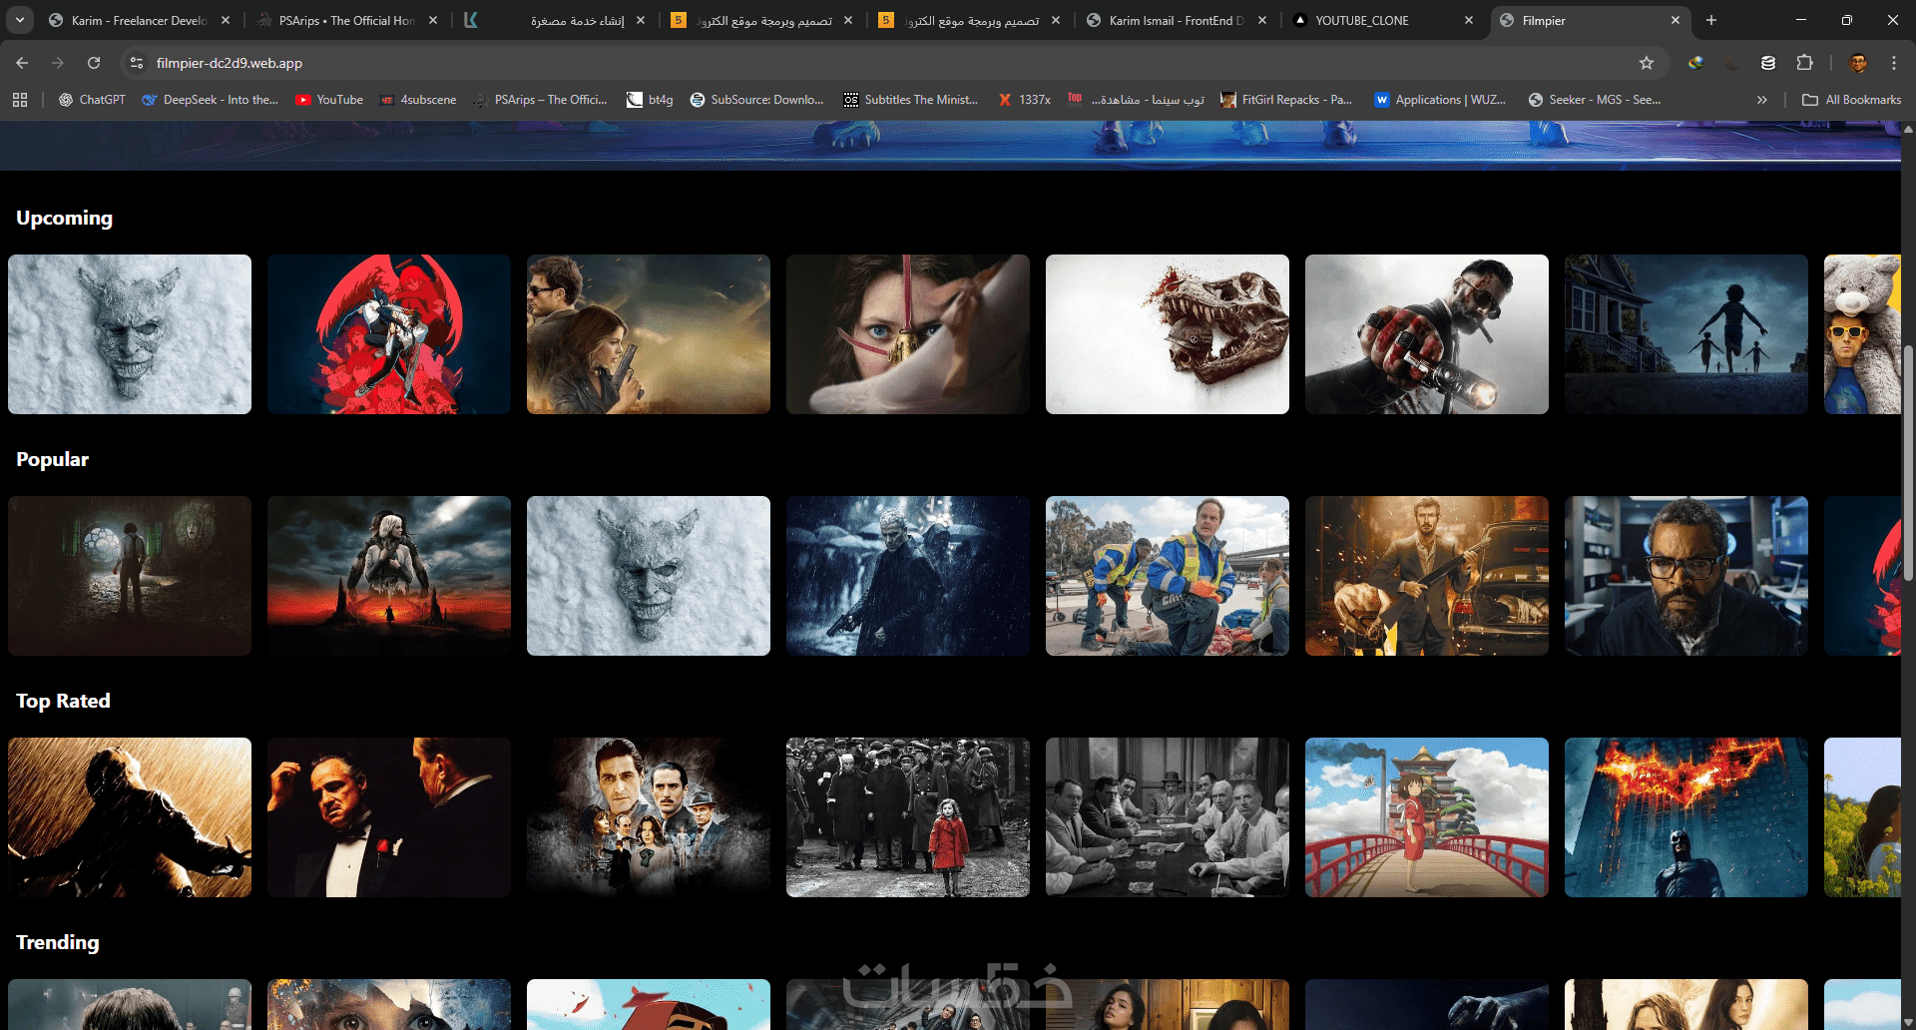The width and height of the screenshot is (1916, 1030).
Task: Reload the Filmpier page
Action: (x=94, y=63)
